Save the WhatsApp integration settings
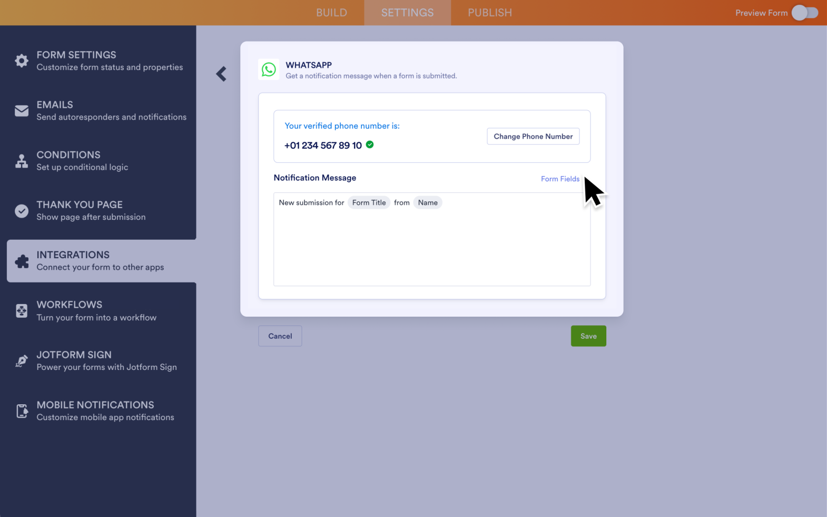The height and width of the screenshot is (517, 827). [588, 336]
